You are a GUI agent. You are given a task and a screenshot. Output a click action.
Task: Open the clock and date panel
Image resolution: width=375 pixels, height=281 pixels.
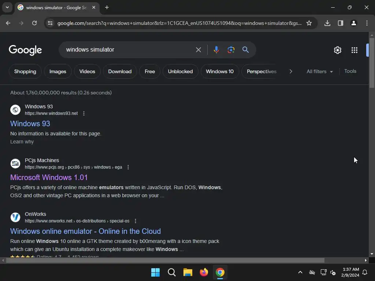350,272
